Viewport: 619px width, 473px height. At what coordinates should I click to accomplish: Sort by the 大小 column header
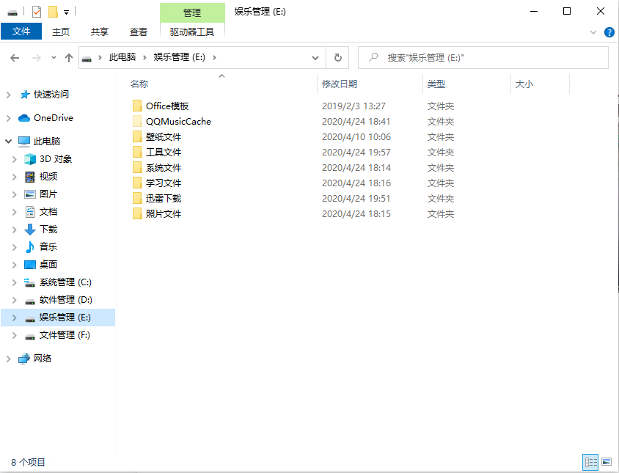tap(524, 84)
